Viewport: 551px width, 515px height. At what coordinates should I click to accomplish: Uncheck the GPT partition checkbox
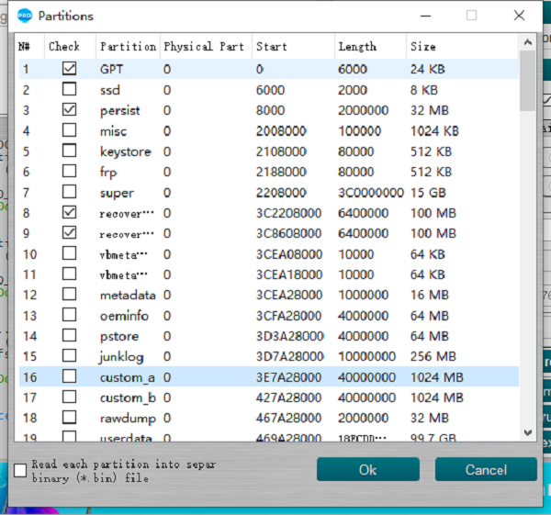(x=69, y=69)
